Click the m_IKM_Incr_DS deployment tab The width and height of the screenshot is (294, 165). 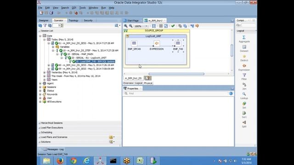coord(133,78)
